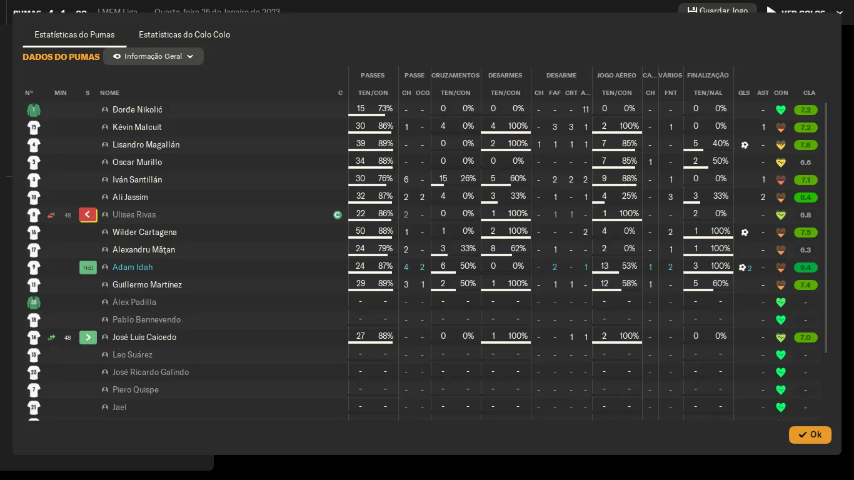Click the player info icon beside Piero Quispe

105,390
